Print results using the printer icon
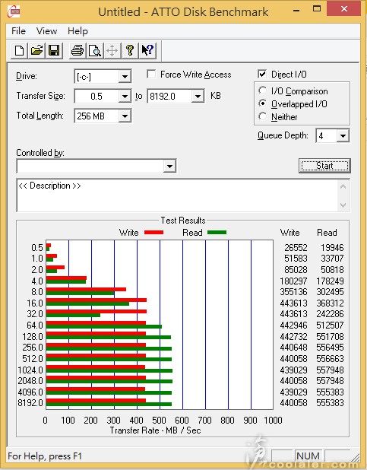 (78, 50)
